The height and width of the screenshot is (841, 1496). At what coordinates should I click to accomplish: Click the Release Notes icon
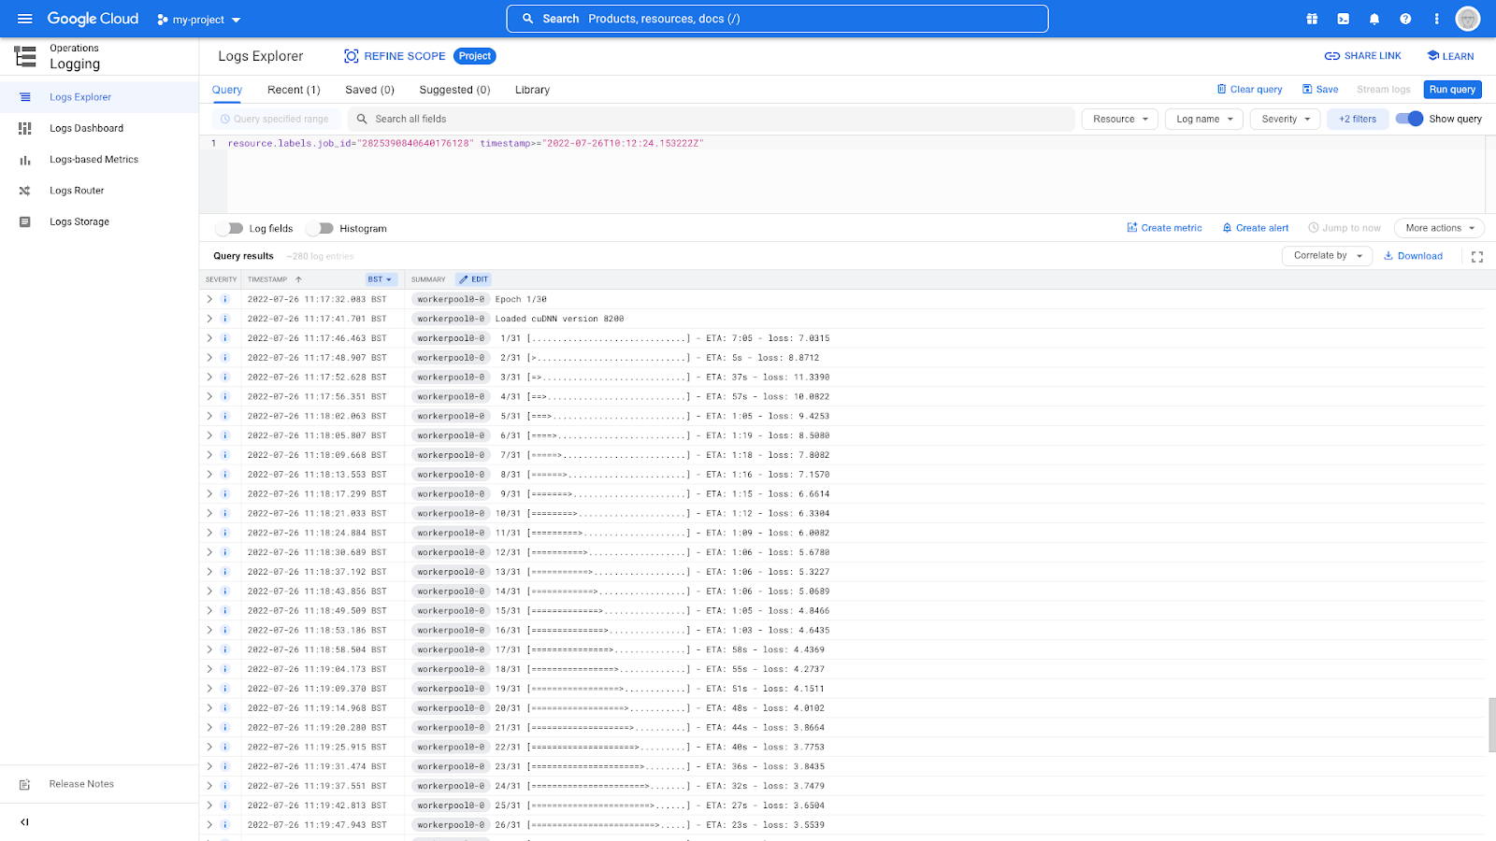25,784
